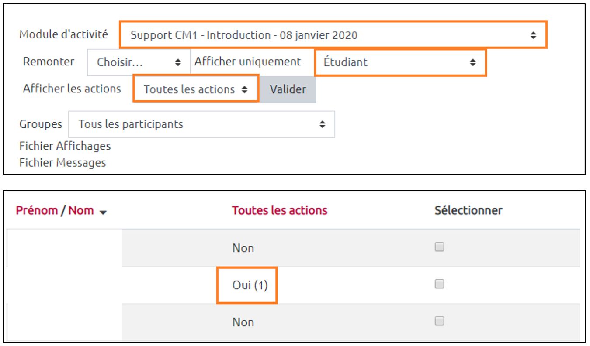Click the arrow icon of Module d'activité select
The height and width of the screenshot is (346, 590).
point(533,35)
